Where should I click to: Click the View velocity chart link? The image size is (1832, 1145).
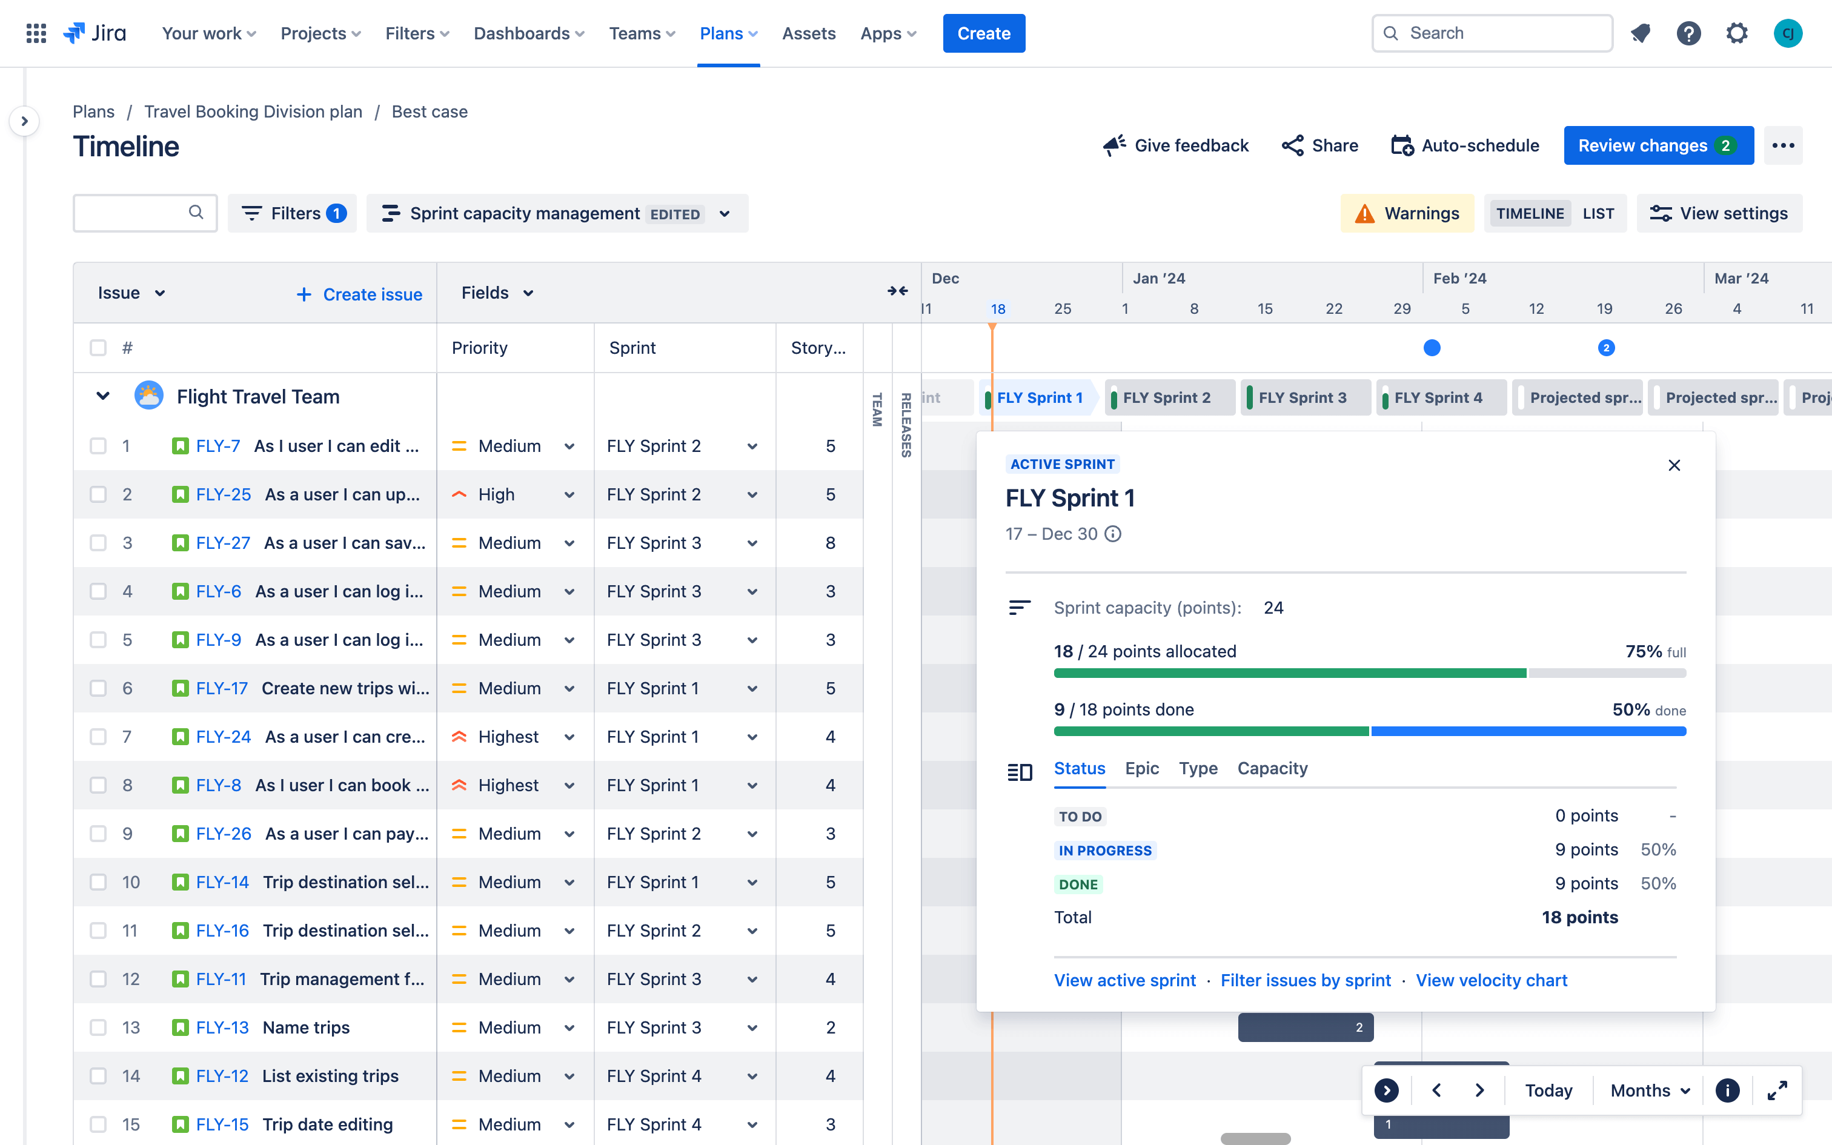point(1492,980)
